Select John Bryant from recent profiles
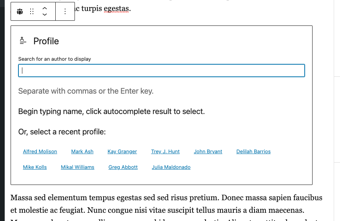The image size is (340, 221). point(208,152)
